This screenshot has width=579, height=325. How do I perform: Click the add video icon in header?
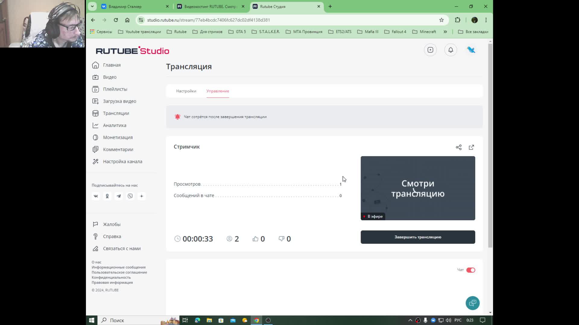point(430,50)
